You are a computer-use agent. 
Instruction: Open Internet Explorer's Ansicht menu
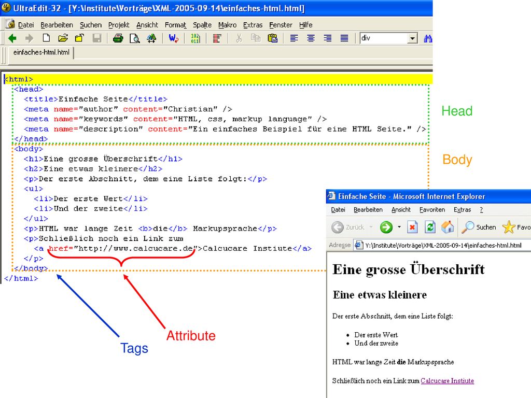coord(401,210)
